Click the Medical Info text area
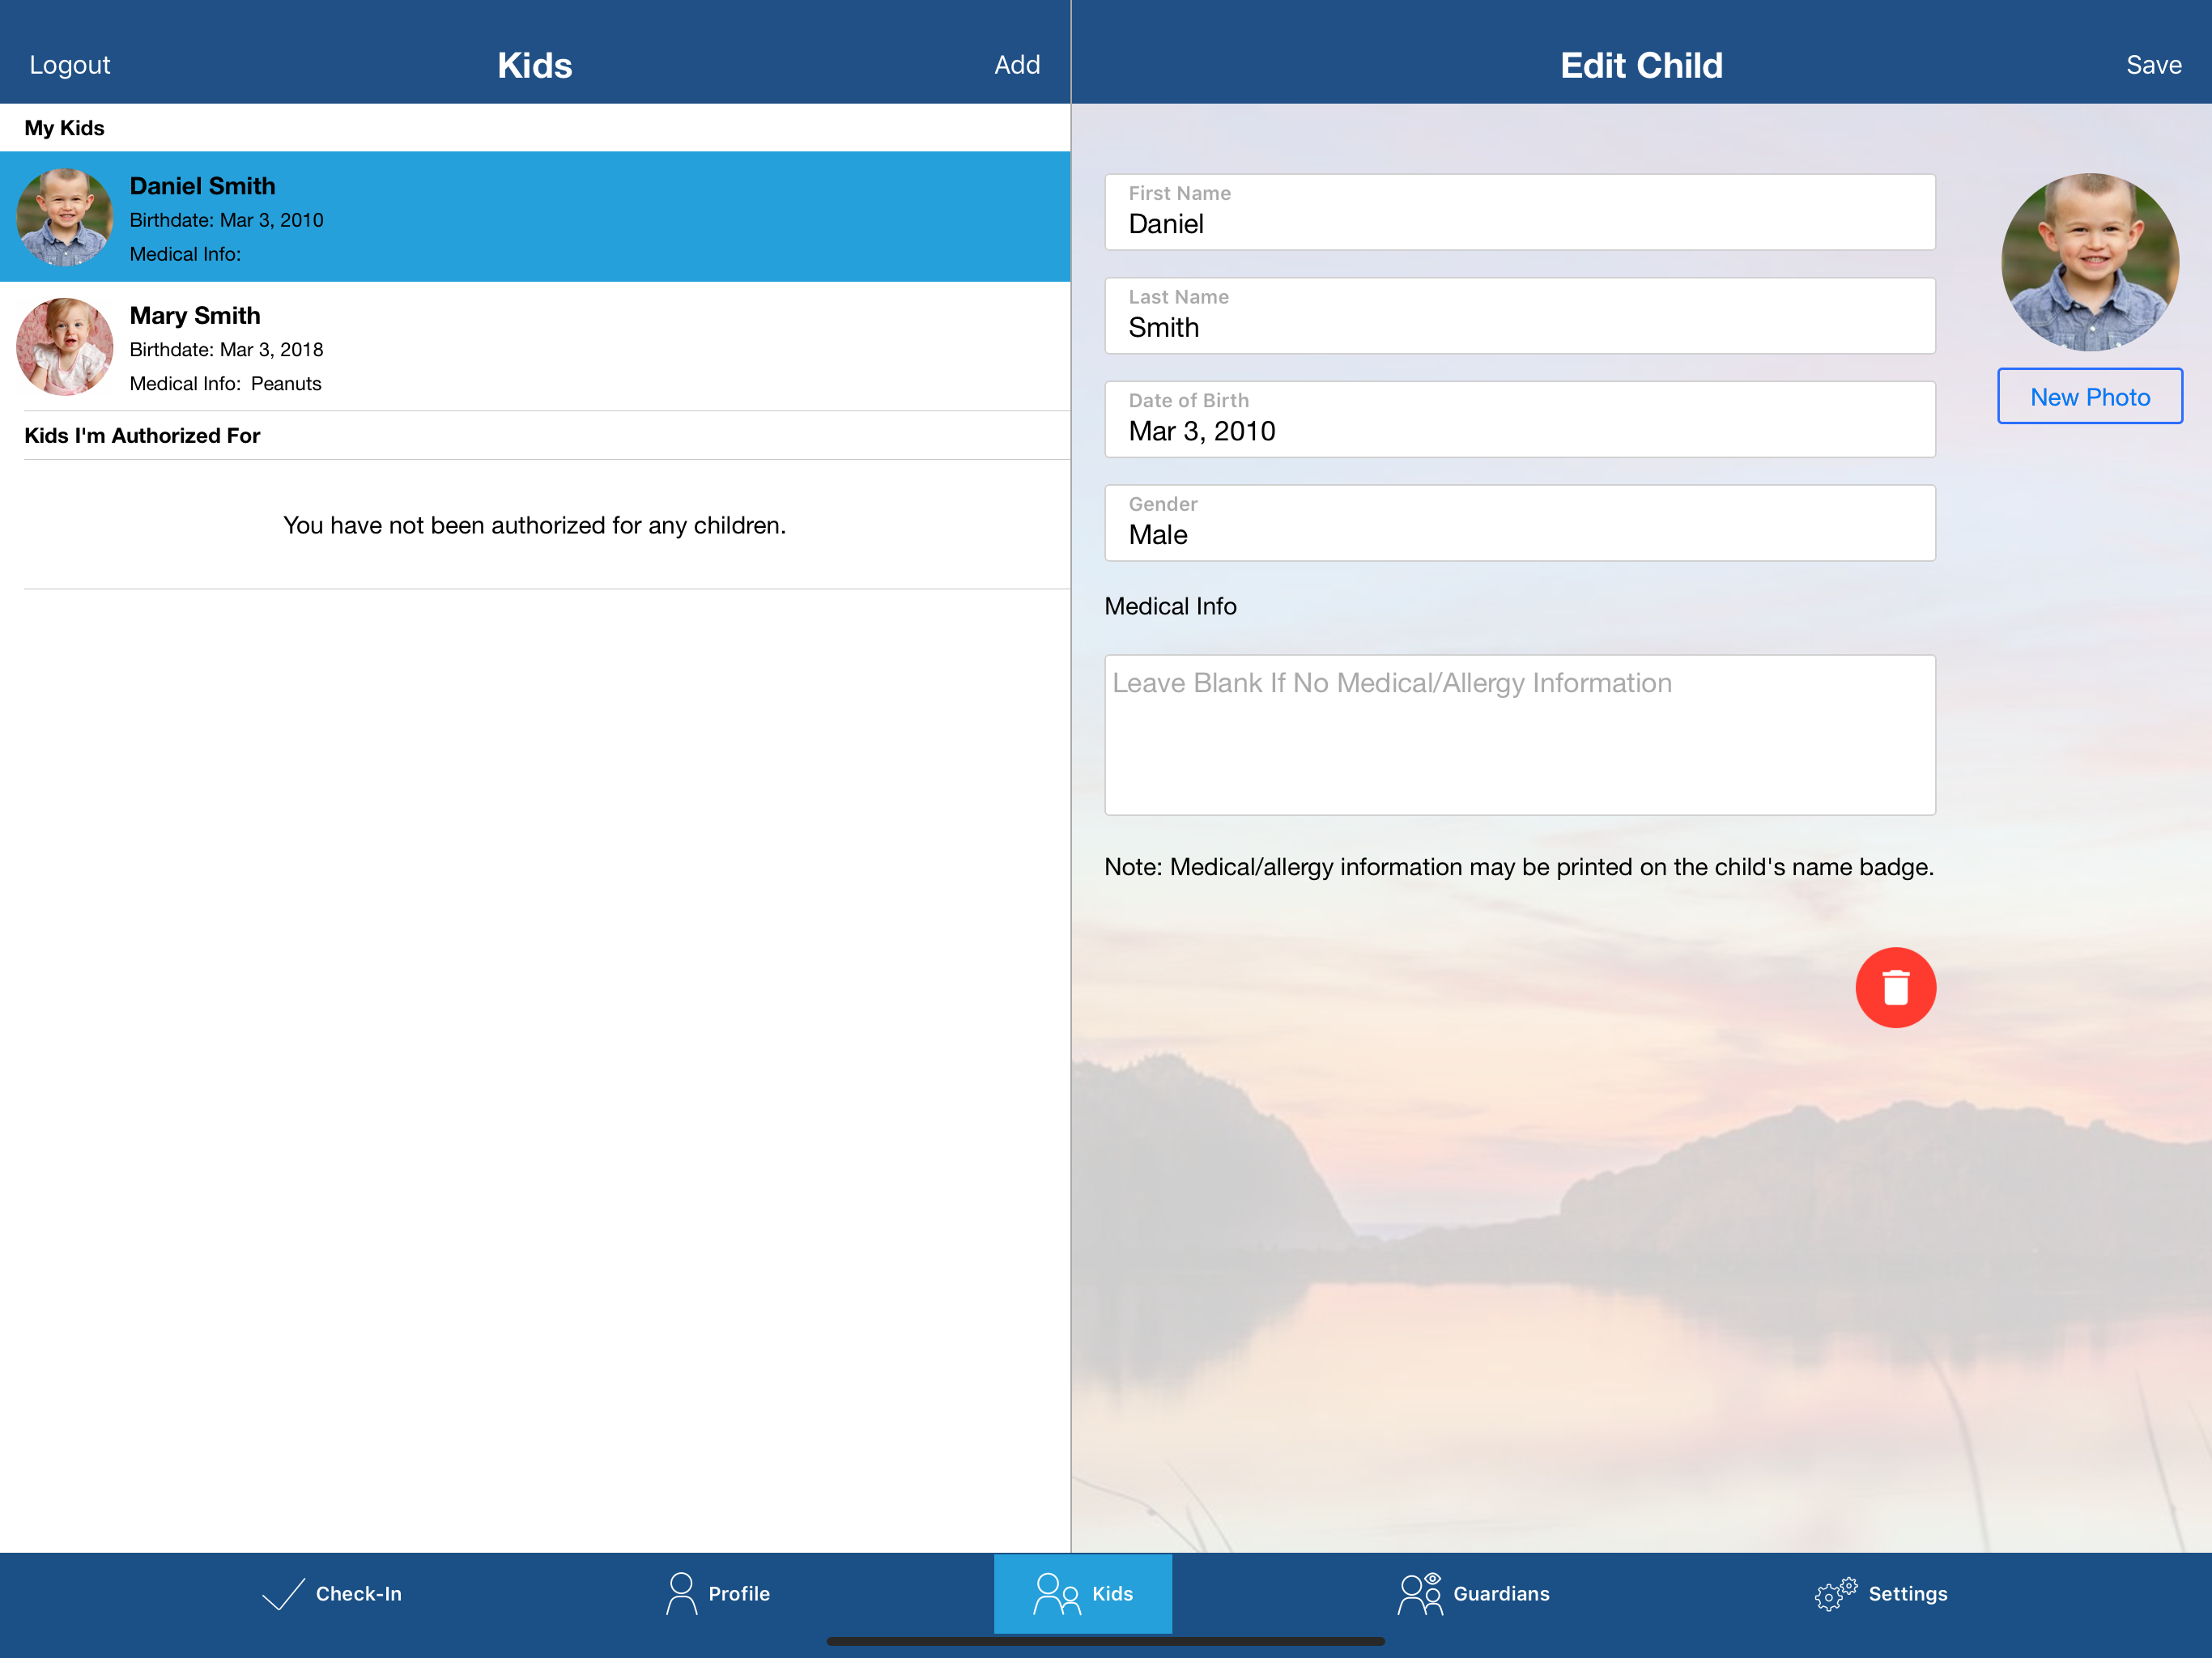 click(x=1519, y=734)
